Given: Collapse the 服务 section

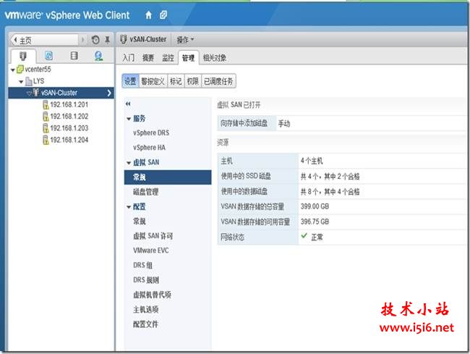Looking at the screenshot, I should [x=129, y=119].
